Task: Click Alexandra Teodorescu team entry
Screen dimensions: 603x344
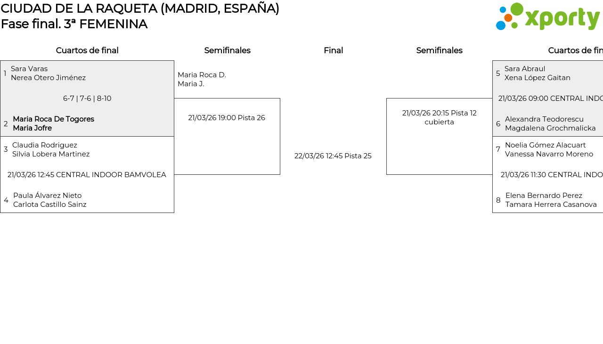Action: [x=550, y=123]
